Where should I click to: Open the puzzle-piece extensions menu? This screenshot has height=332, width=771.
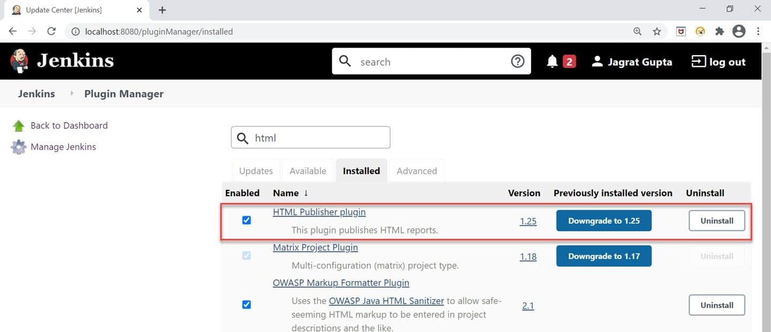coord(720,32)
